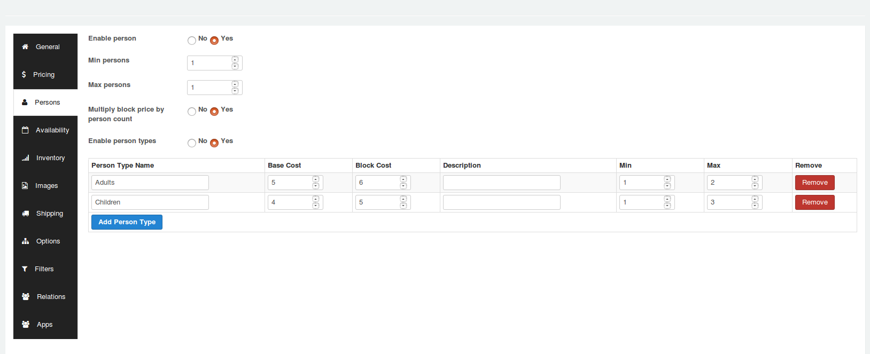Click the truck icon beside Shipping
This screenshot has height=354, width=870.
[25, 214]
